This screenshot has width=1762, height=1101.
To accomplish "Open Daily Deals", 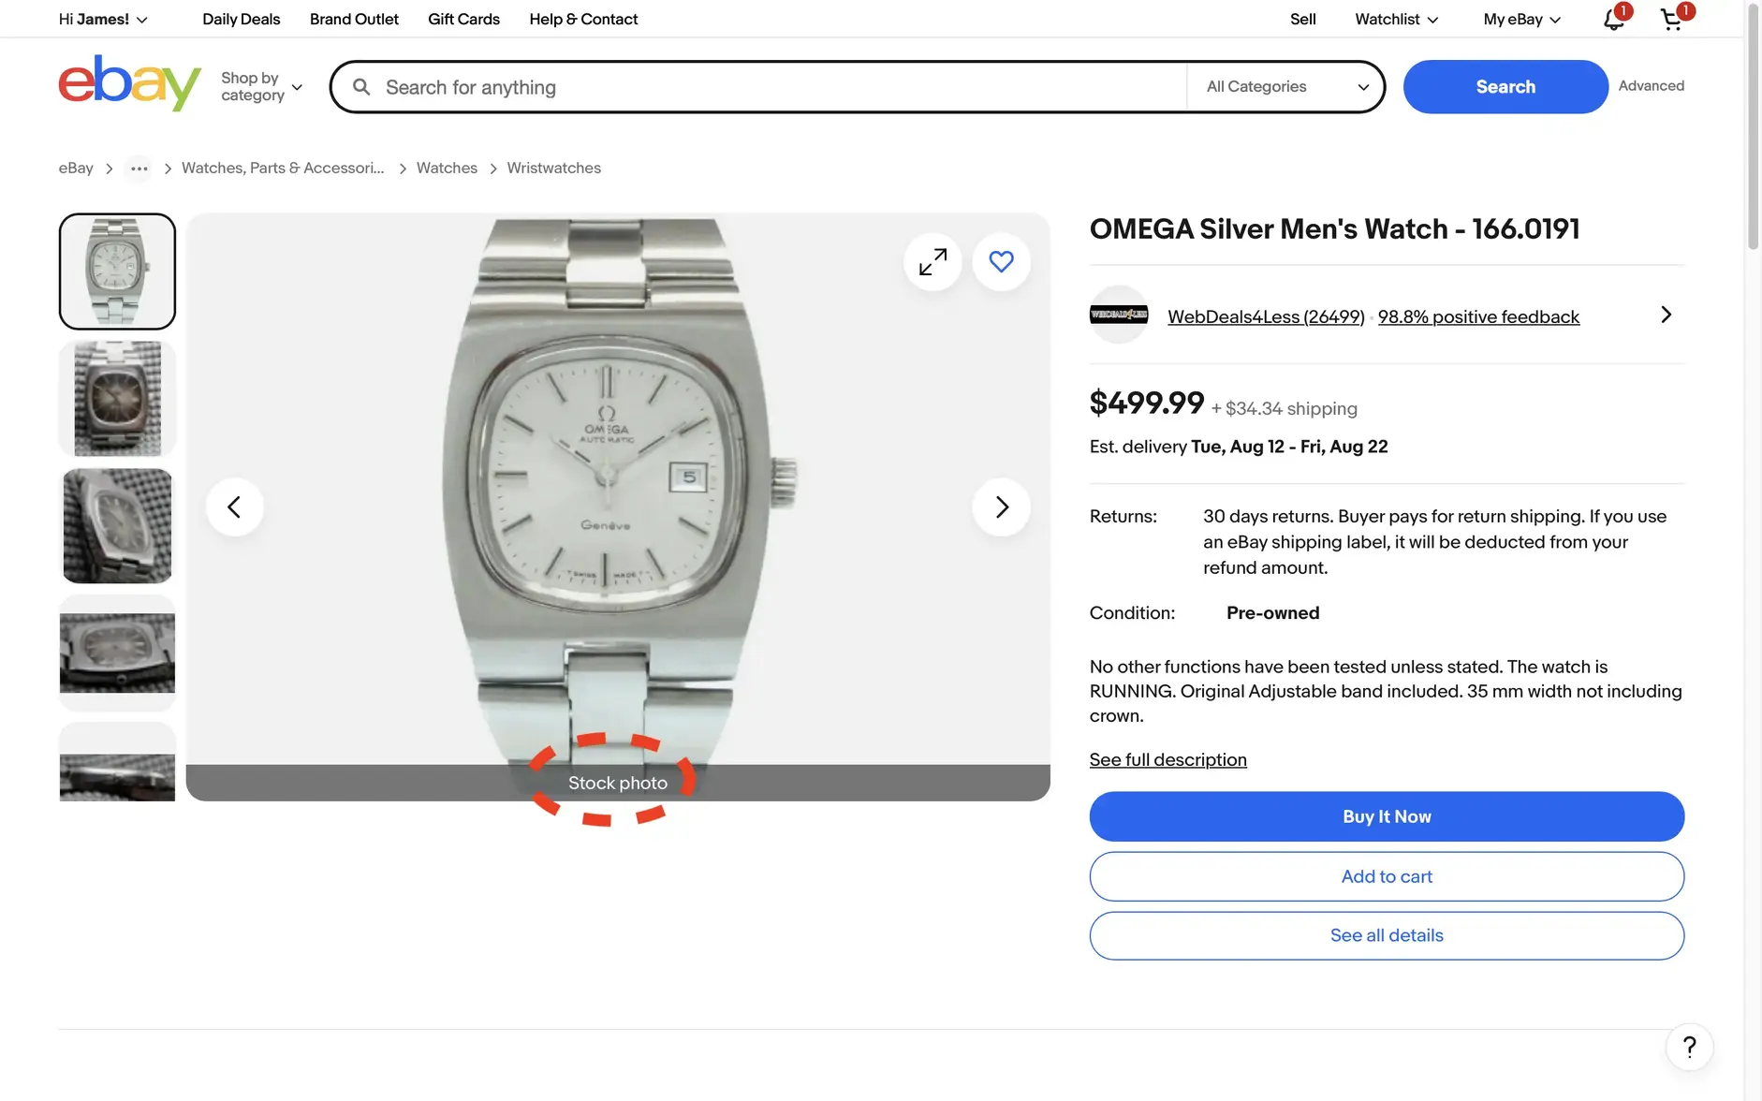I will (241, 19).
